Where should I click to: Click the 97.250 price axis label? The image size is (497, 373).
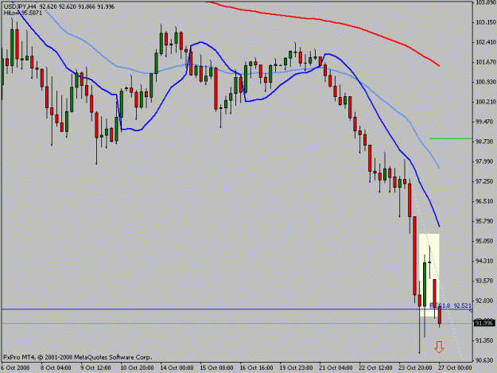pos(485,181)
